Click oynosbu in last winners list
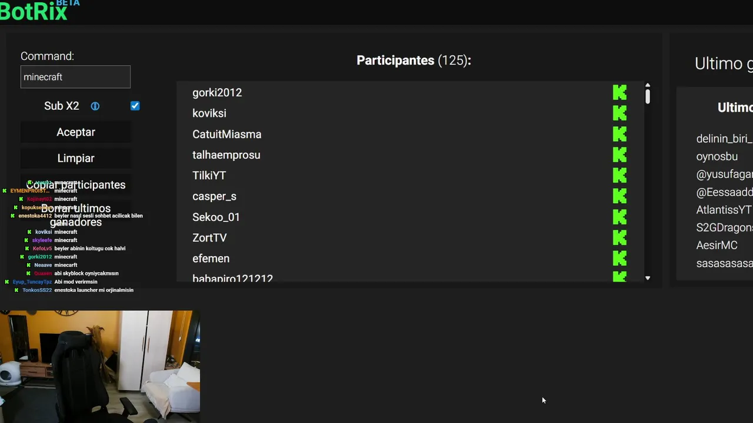This screenshot has width=753, height=423. click(717, 156)
